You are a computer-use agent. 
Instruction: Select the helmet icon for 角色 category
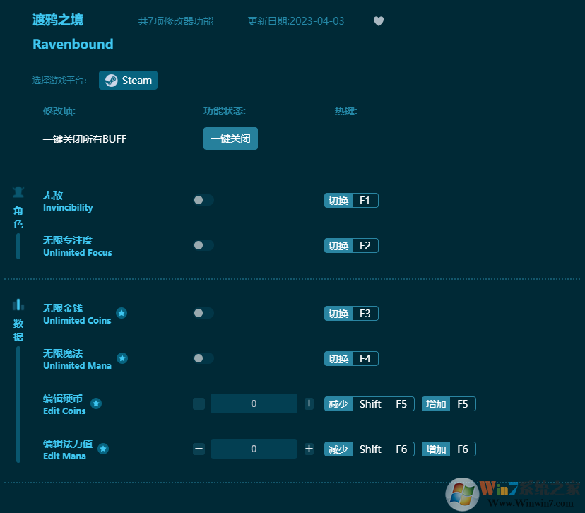click(x=18, y=191)
